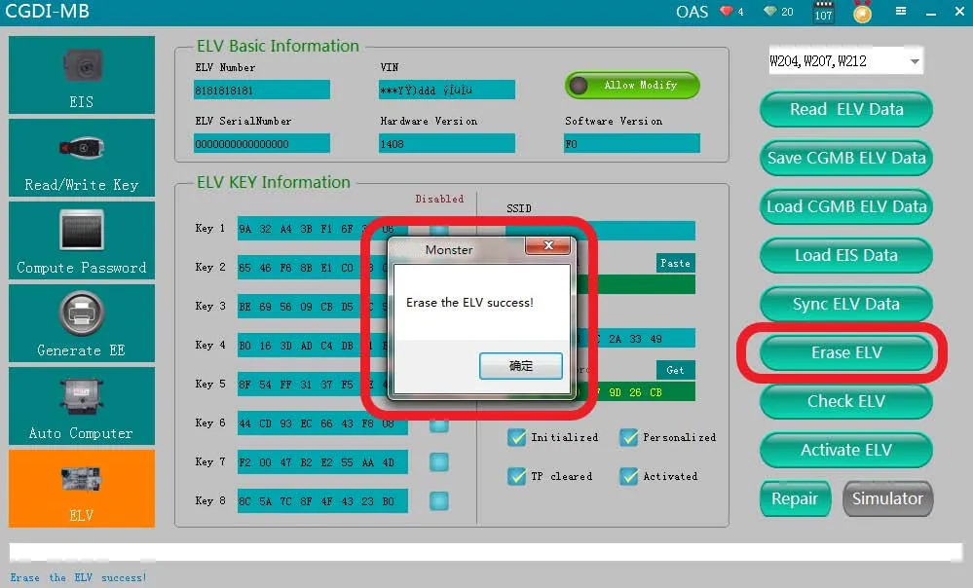Click Load CGMB ELV Data button
The width and height of the screenshot is (973, 588).
coord(845,206)
